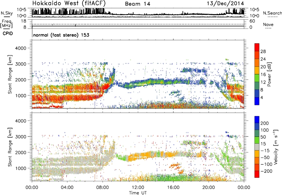Click the 'CPID' label

(x=8, y=33)
